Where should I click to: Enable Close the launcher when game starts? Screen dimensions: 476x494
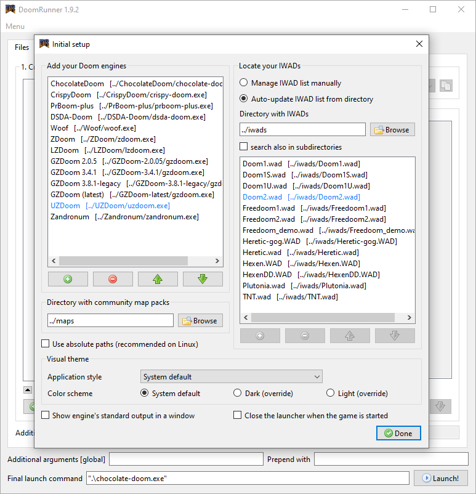[x=310, y=416]
